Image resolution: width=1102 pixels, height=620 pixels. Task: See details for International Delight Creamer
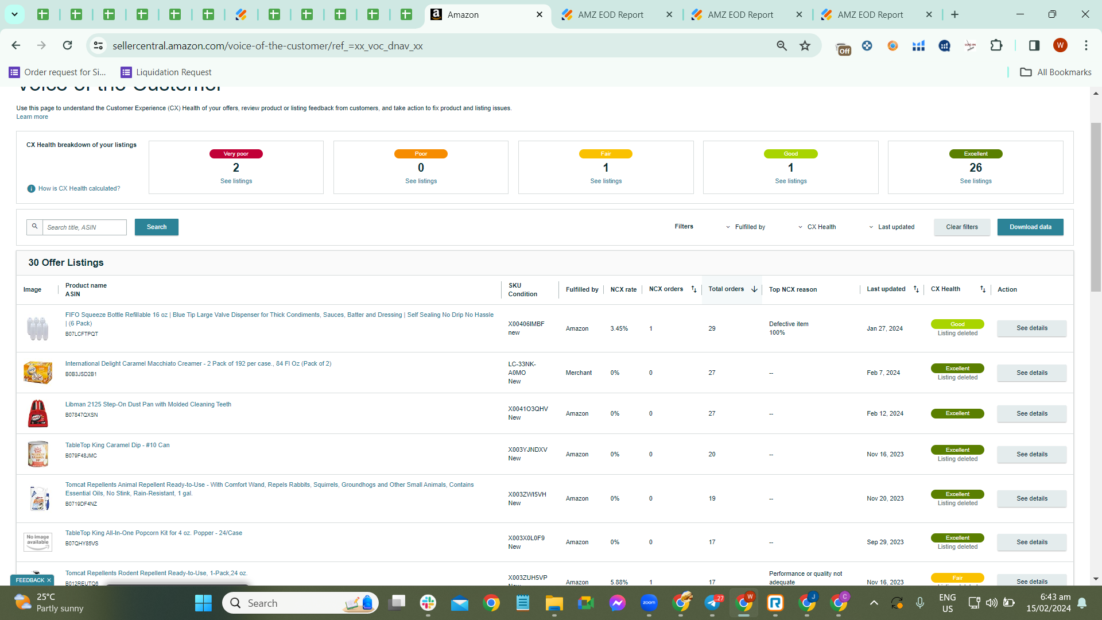pos(1032,373)
